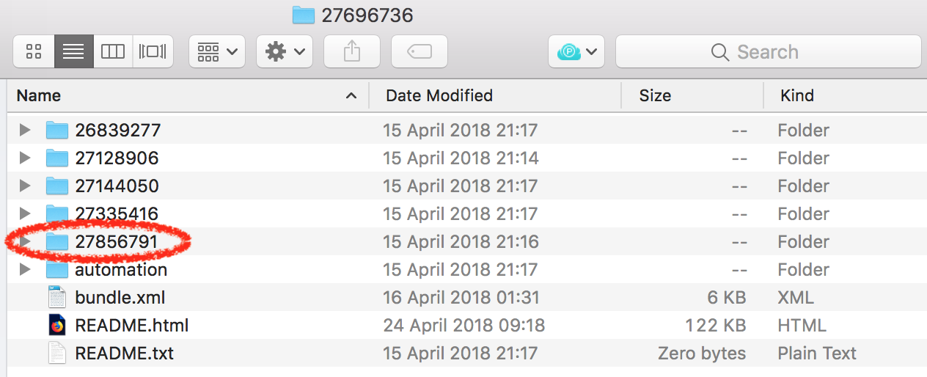Open the arrange items dropdown

point(216,51)
